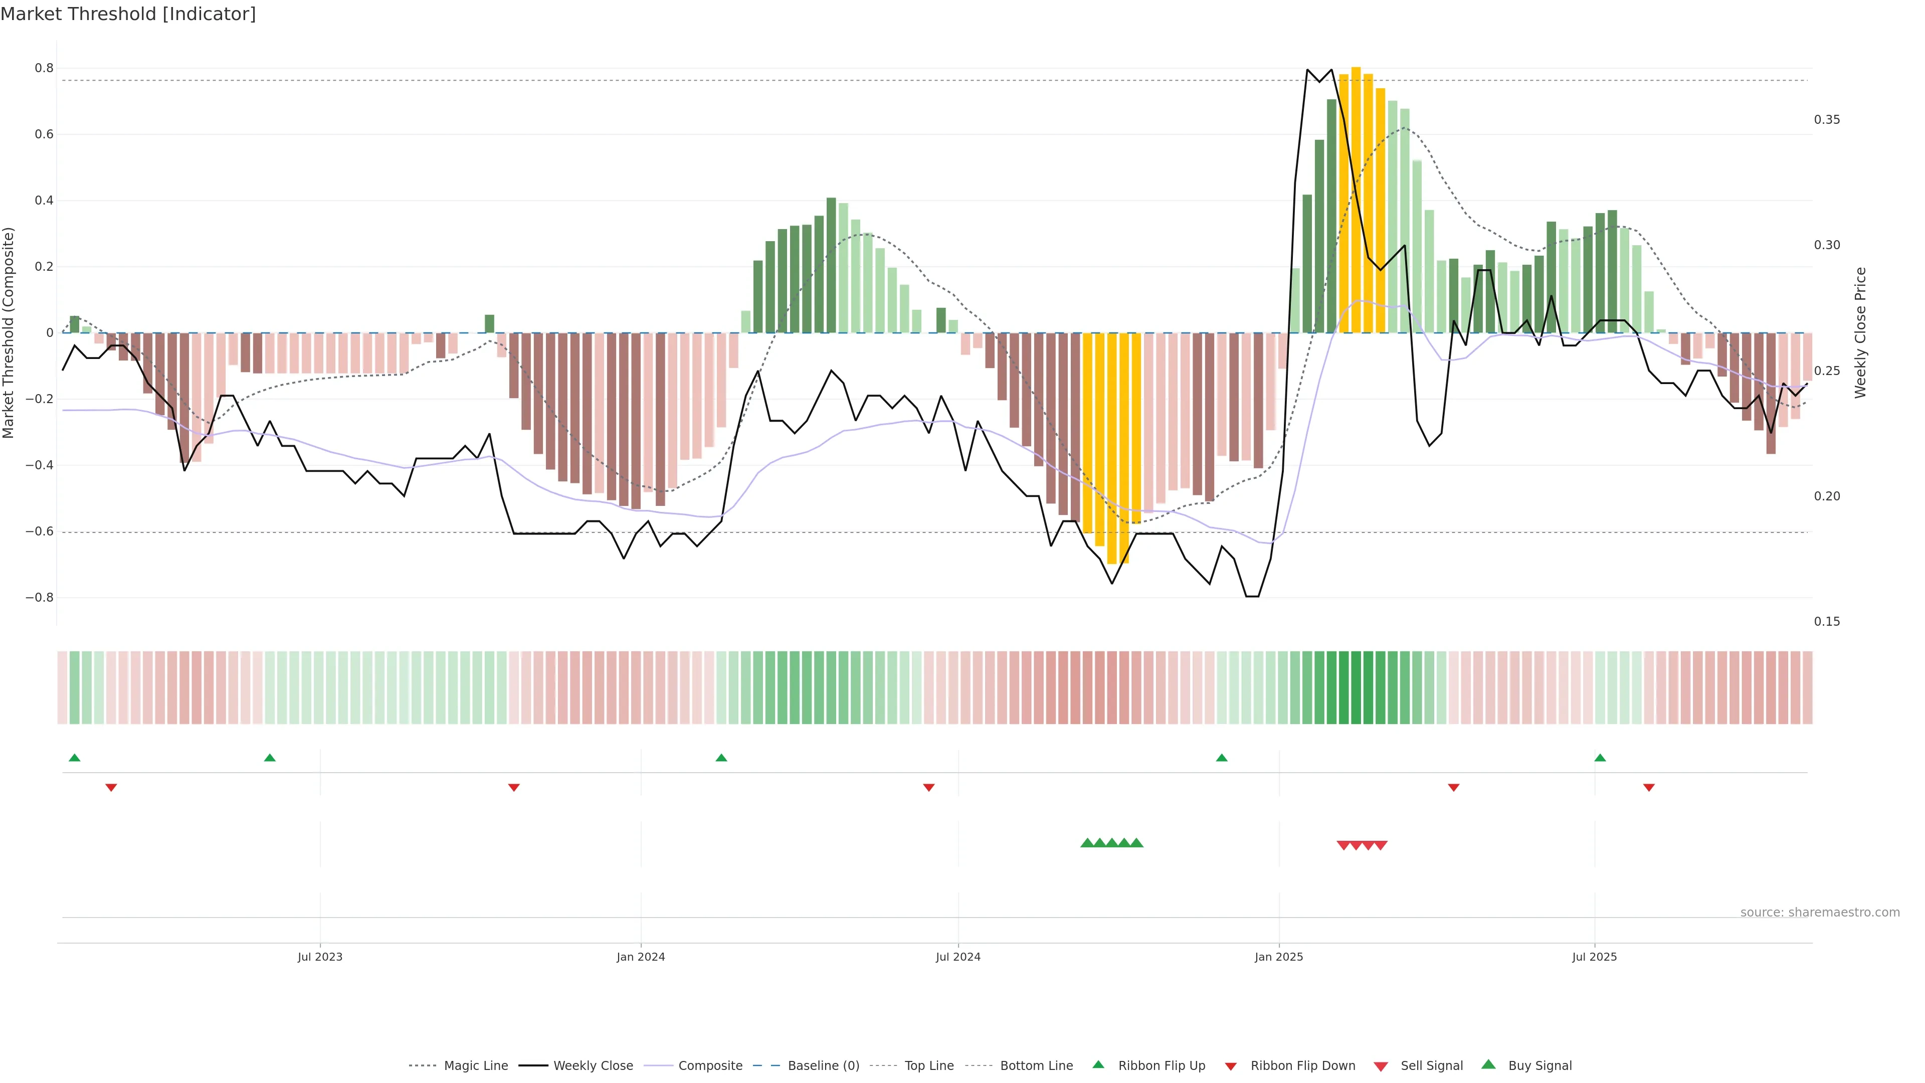
Task: Click the source: sharemaestro.com text
Action: coord(1820,913)
